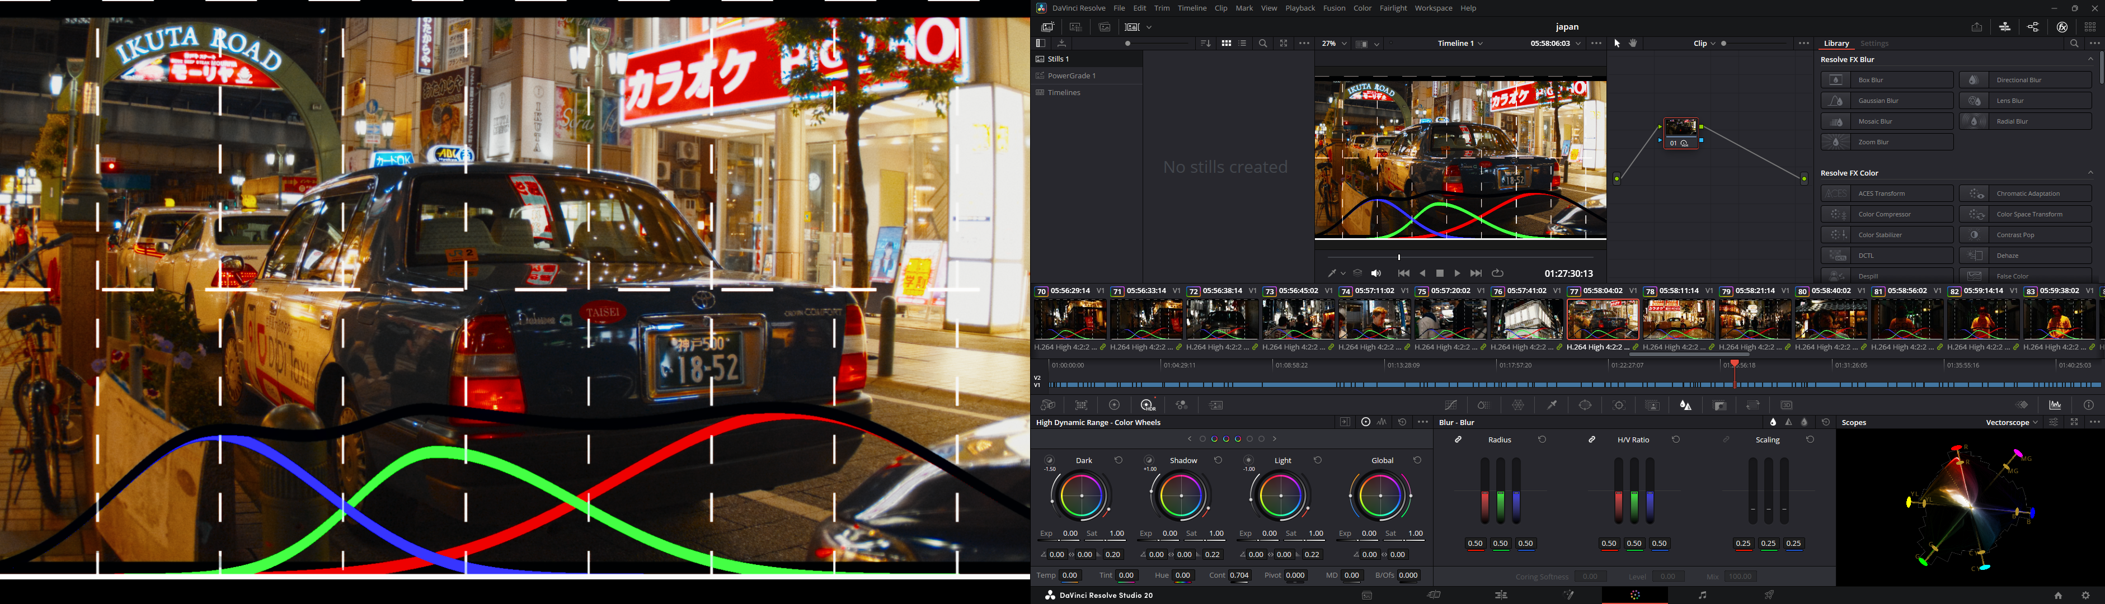Open the Timelines album
This screenshot has width=2105, height=604.
tap(1087, 92)
